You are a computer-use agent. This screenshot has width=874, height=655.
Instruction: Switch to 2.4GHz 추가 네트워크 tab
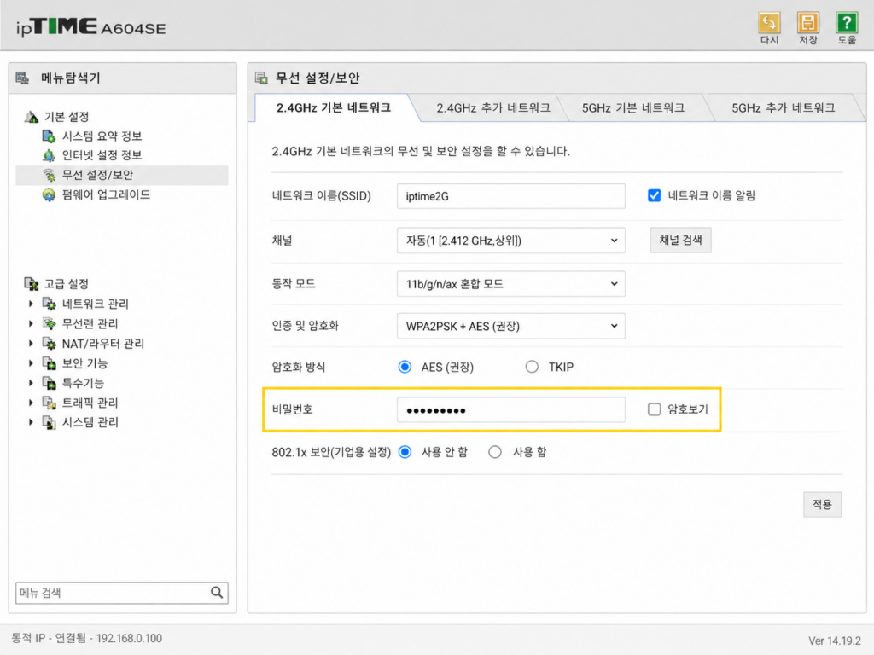pyautogui.click(x=492, y=108)
